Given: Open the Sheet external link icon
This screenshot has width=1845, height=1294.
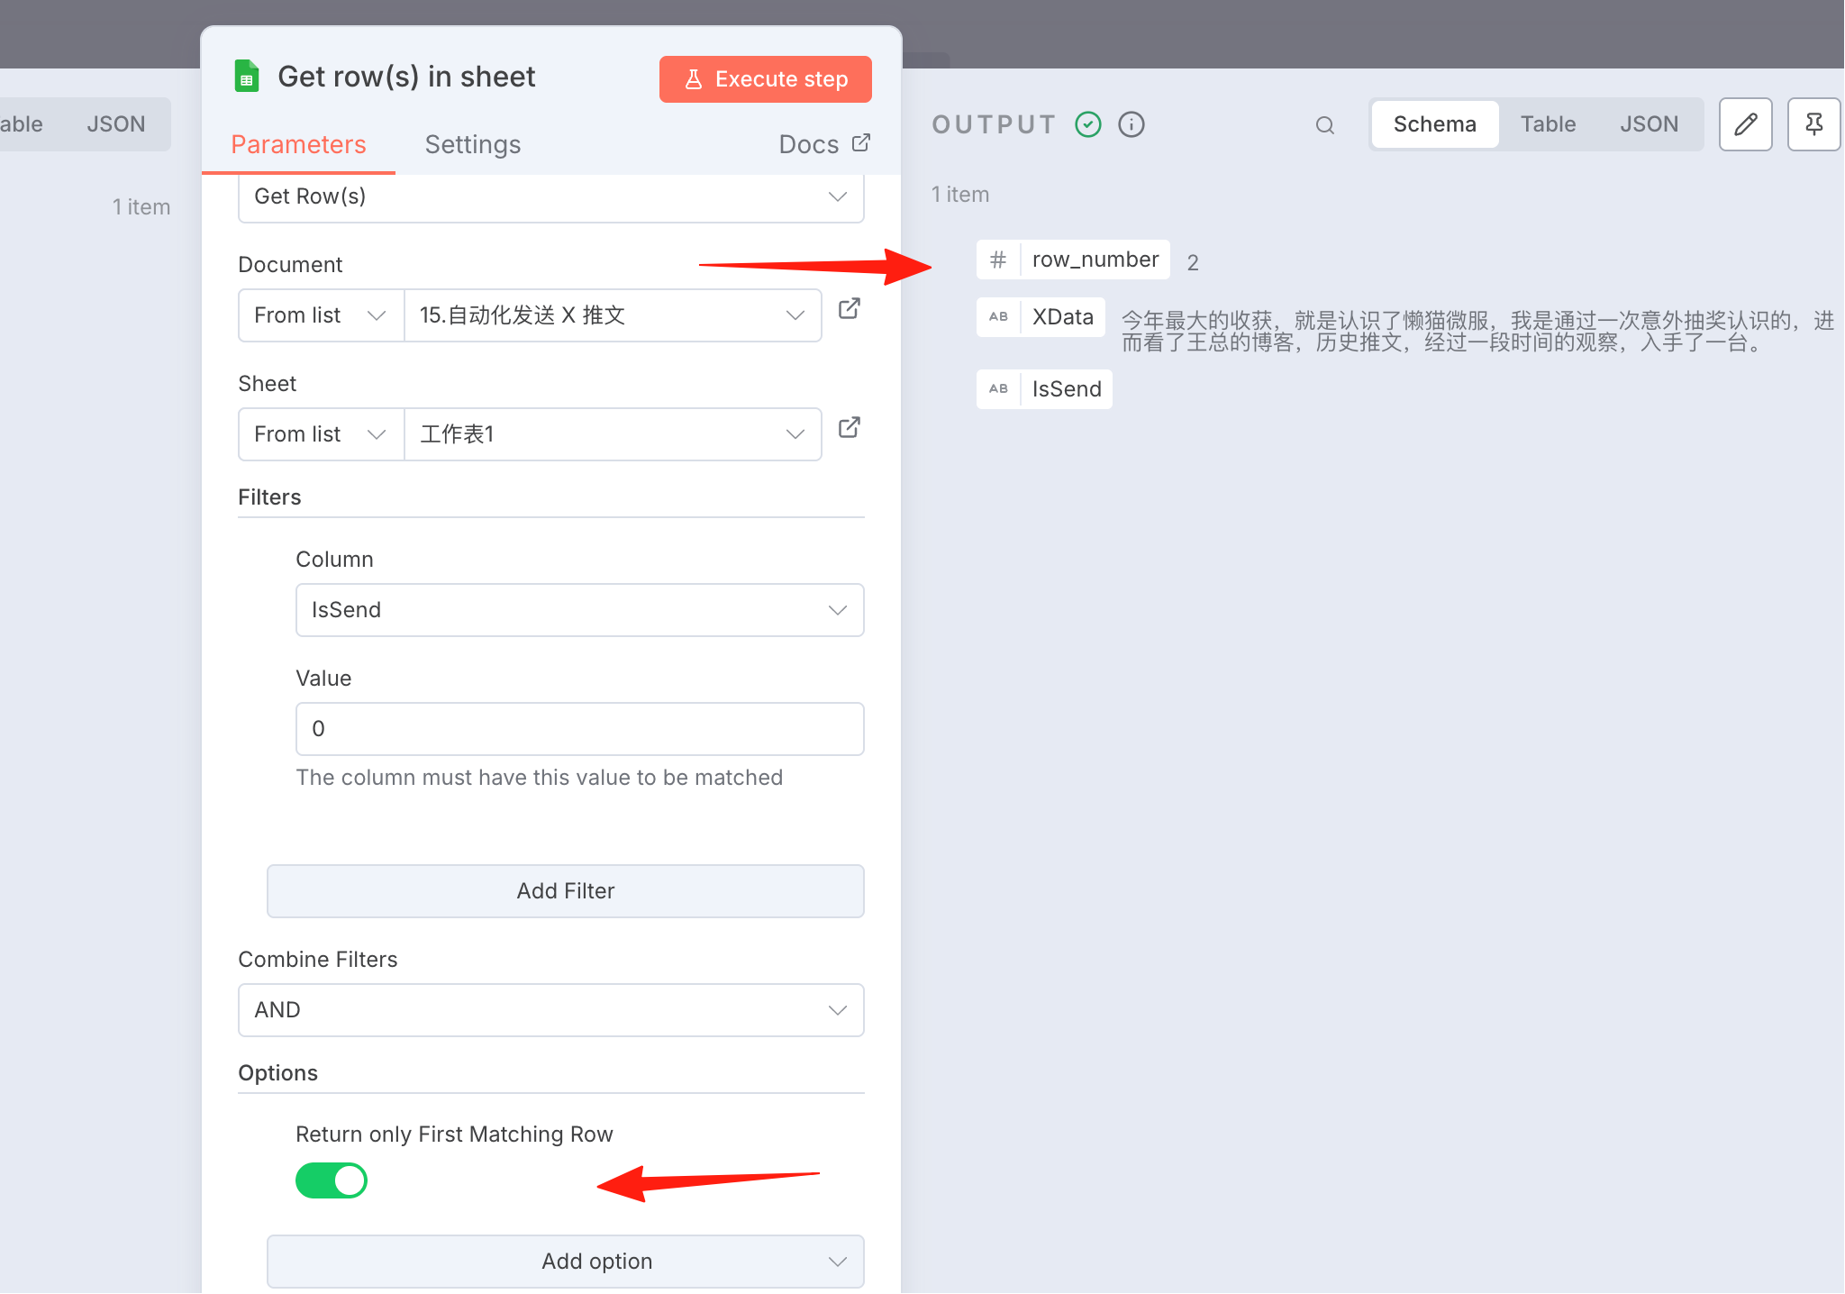Looking at the screenshot, I should tap(849, 427).
